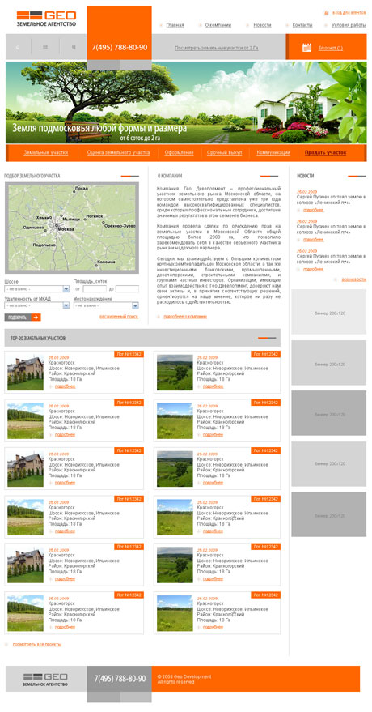The width and height of the screenshot is (372, 712).
Task: Open the 'все новости' link
Action: click(354, 279)
